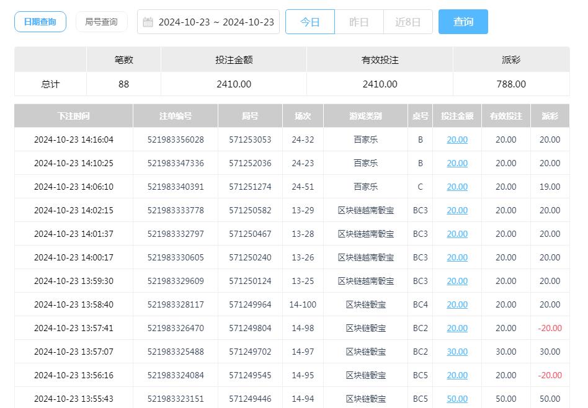
Task: Switch to 局号查询 query mode
Action: (x=101, y=21)
